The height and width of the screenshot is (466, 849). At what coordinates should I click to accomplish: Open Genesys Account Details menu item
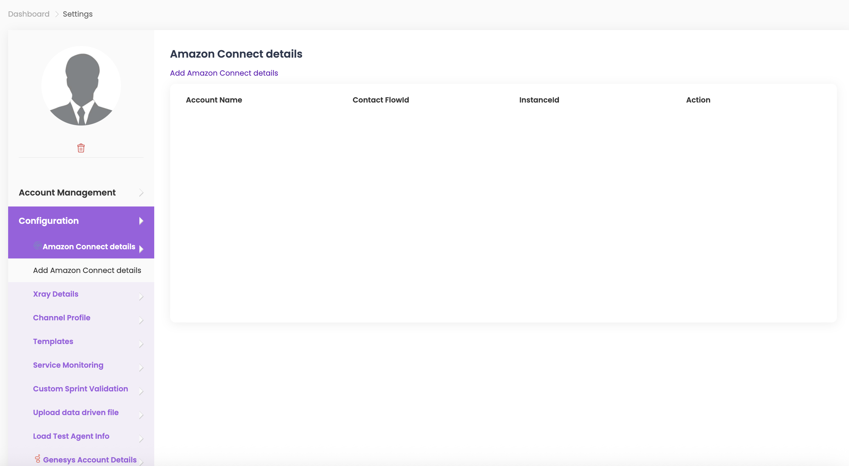[x=89, y=460]
